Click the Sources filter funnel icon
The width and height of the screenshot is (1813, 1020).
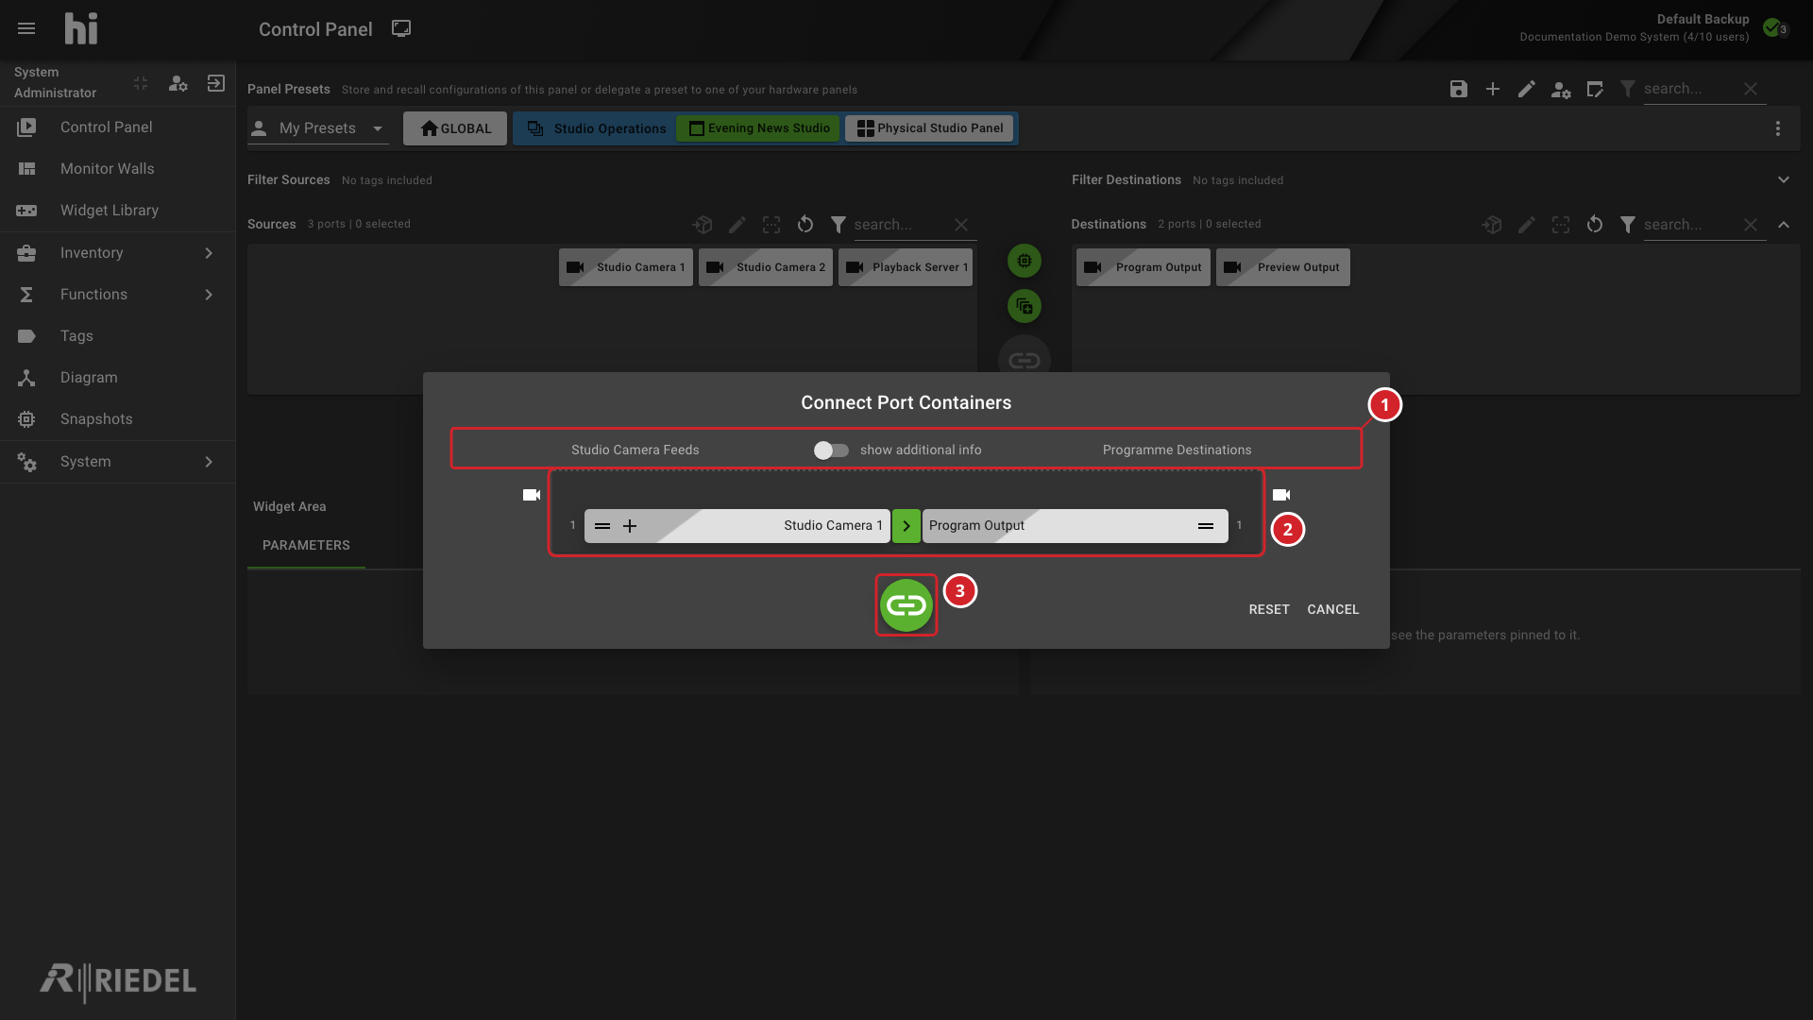[838, 225]
